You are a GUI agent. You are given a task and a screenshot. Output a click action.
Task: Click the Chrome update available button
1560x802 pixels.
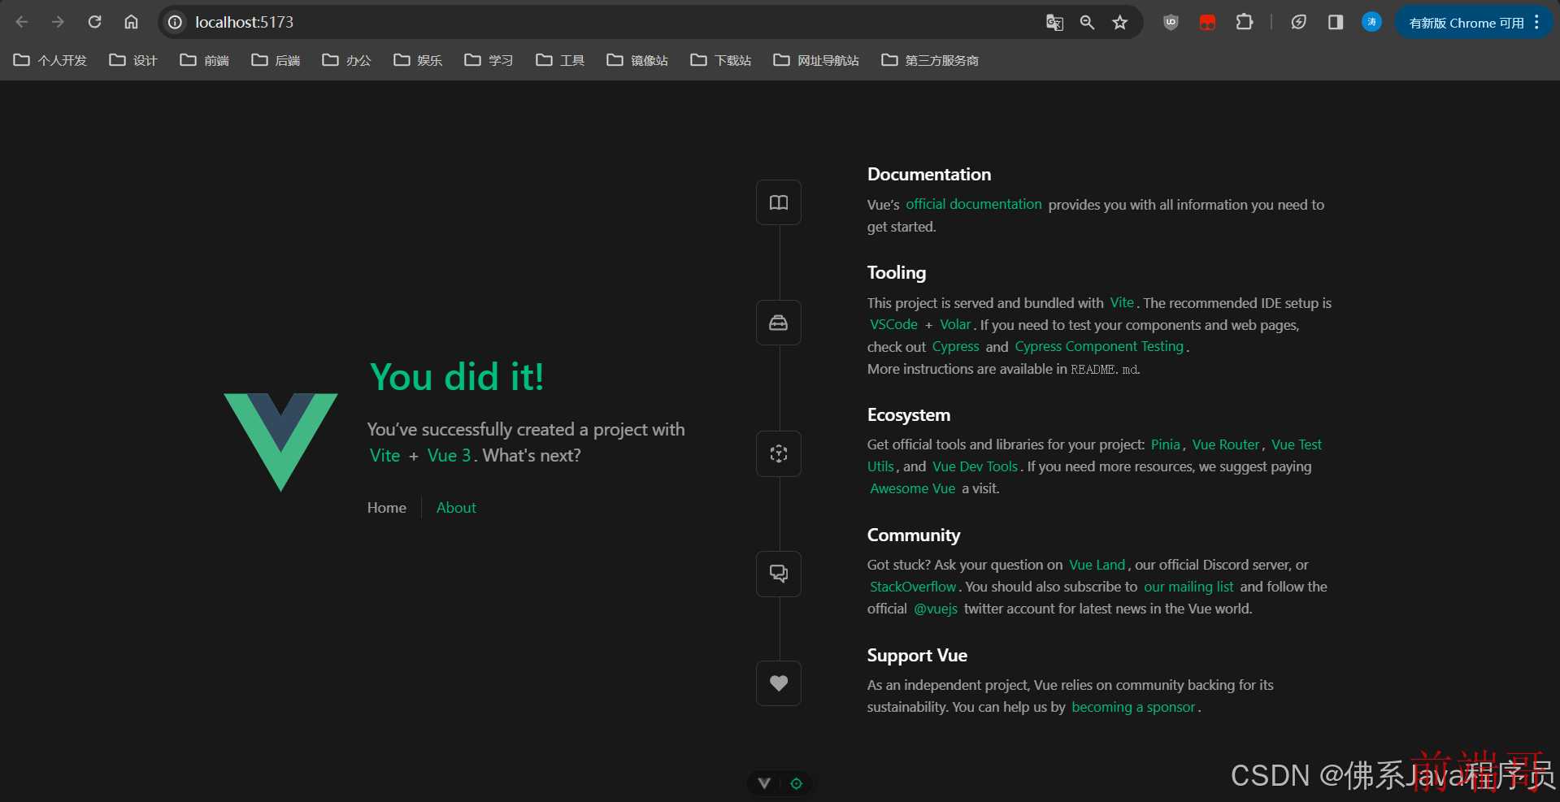(1466, 23)
